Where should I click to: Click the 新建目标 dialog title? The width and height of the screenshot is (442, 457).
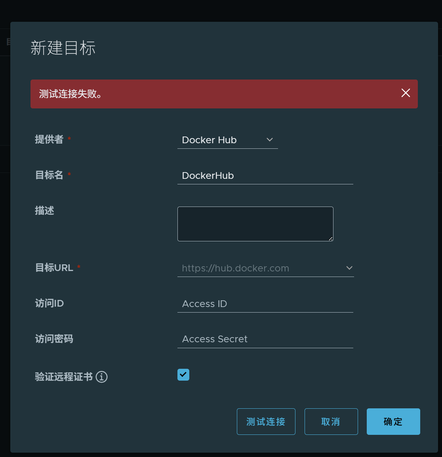point(63,48)
